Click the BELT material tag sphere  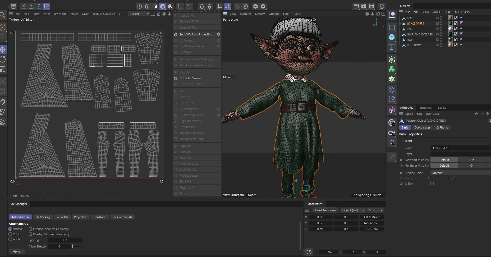click(x=450, y=18)
